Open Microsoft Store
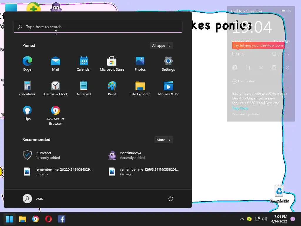The width and height of the screenshot is (301, 226). [112, 64]
